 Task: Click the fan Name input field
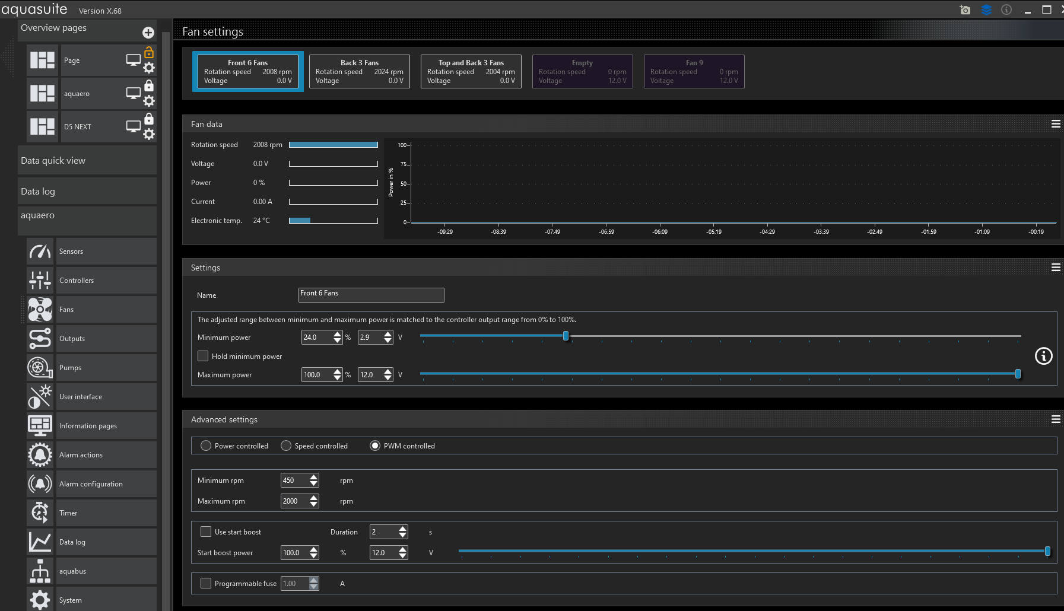371,295
